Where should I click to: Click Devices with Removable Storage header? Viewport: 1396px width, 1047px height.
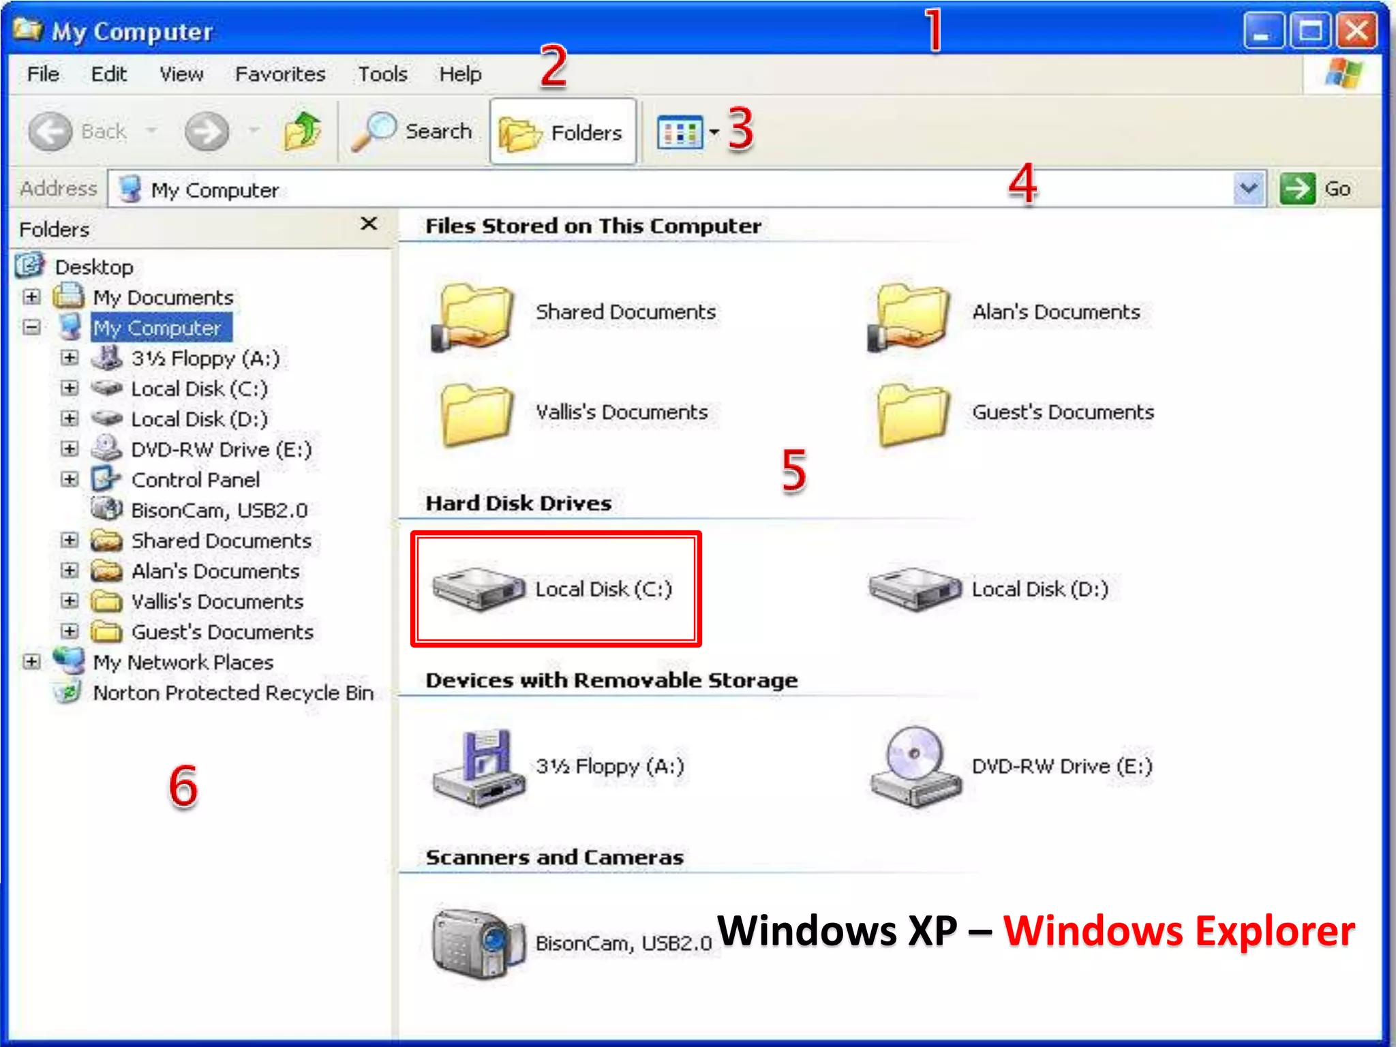tap(611, 680)
